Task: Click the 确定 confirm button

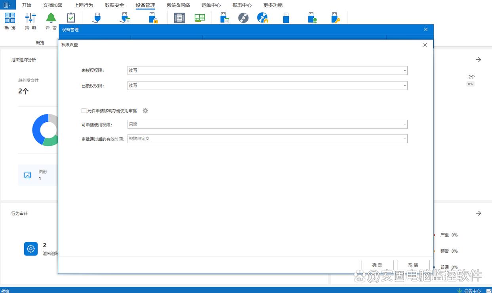Action: [377, 265]
